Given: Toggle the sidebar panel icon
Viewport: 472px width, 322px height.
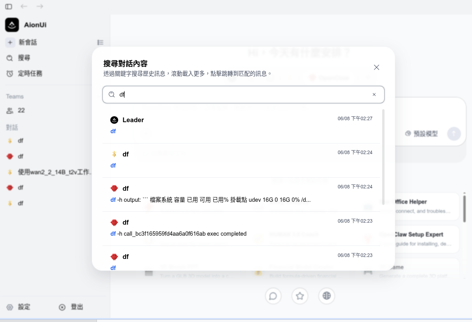Looking at the screenshot, I should tap(9, 6).
